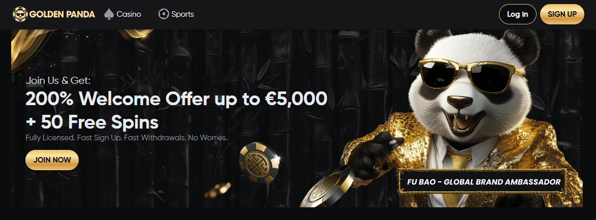The height and width of the screenshot is (220, 596).
Task: Click the floating black-and-gold poker chip
Action: point(259,163)
